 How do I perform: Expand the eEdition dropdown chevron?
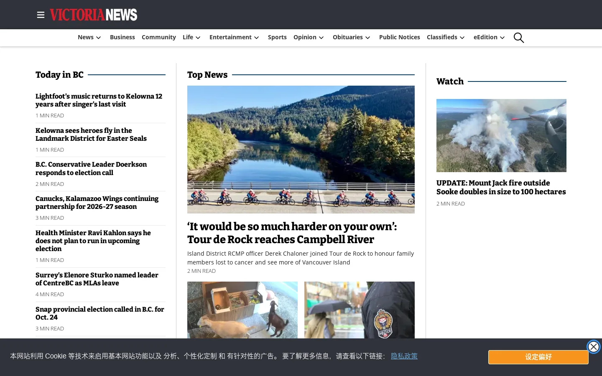(503, 38)
